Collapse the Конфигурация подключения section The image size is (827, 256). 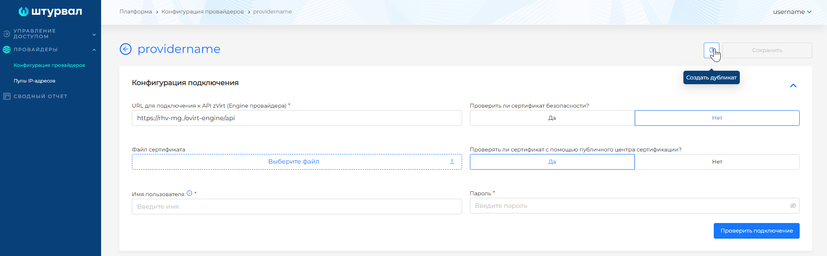tap(793, 85)
